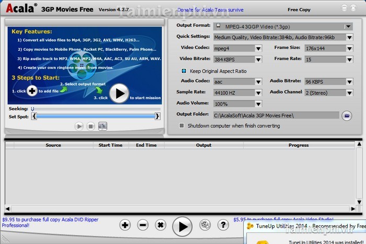The width and height of the screenshot is (366, 244).
Task: Click the snapshot icon under preview
Action: [102, 126]
